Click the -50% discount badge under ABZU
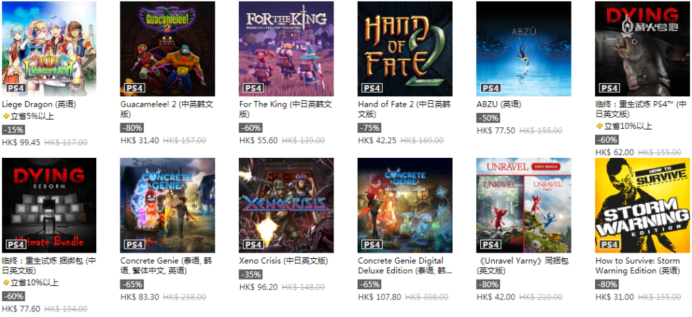Screen dimensions: 692x317 pos(488,118)
